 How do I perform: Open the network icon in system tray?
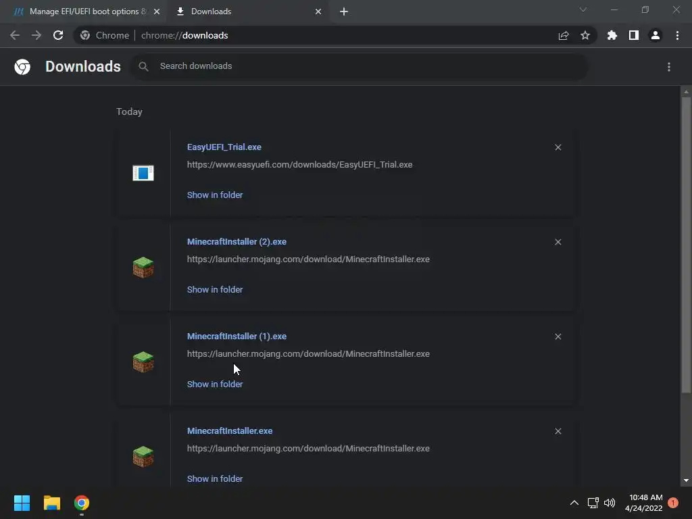(593, 503)
